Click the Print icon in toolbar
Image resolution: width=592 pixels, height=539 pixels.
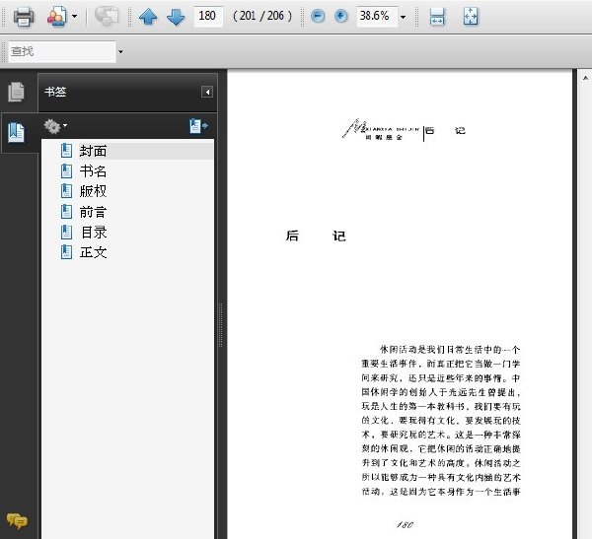pyautogui.click(x=24, y=17)
